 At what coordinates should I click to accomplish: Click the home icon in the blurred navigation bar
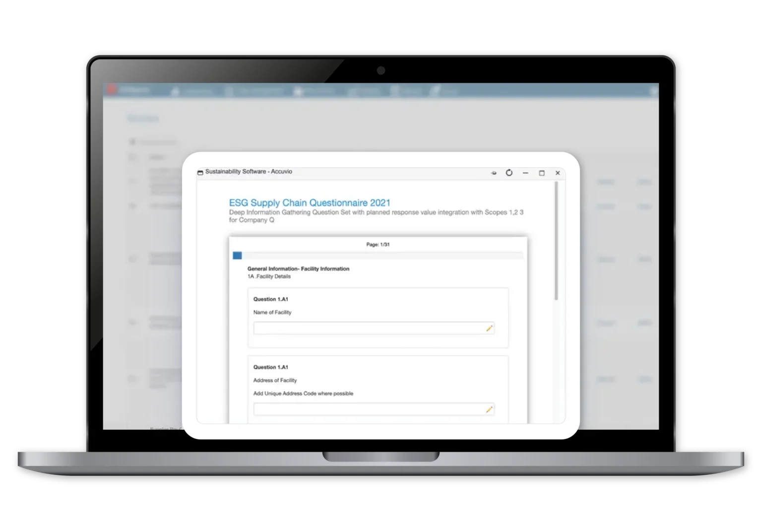(x=175, y=91)
